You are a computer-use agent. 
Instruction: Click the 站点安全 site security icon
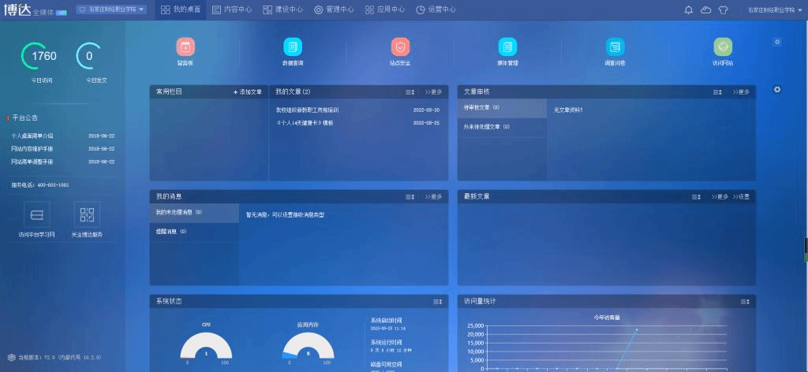(x=400, y=46)
